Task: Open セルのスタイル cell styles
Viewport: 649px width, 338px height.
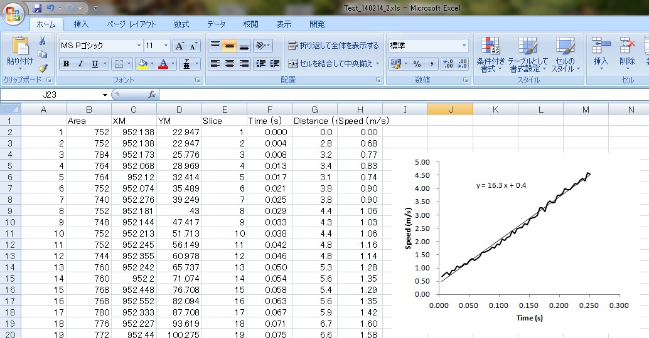Action: point(566,55)
